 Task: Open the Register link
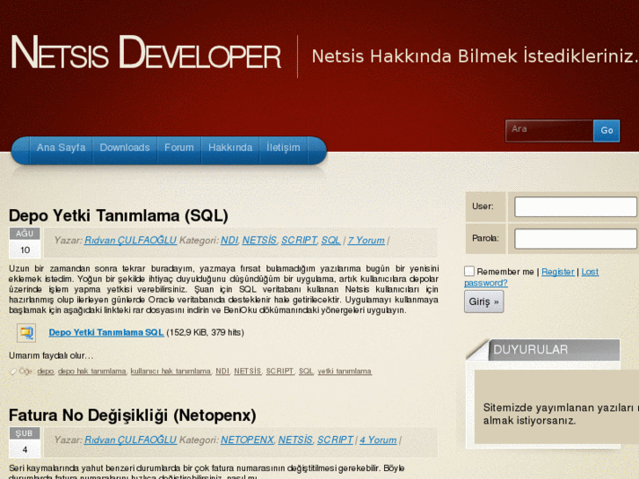558,272
